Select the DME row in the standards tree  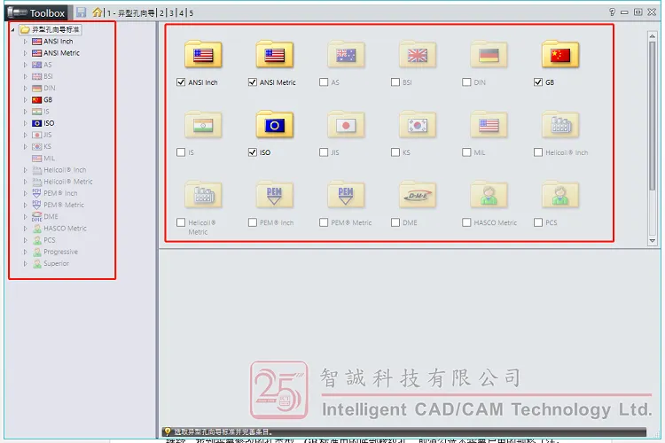(x=45, y=216)
